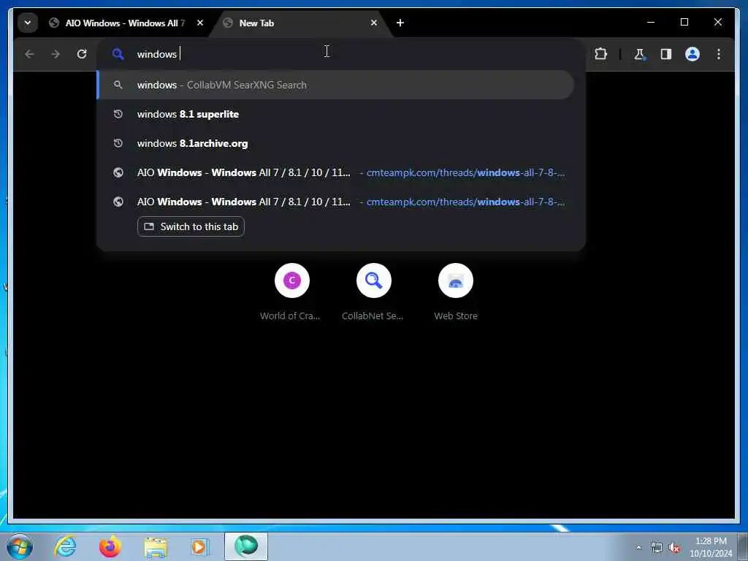Viewport: 748px width, 561px height.
Task: Open the three-dot browser menu
Action: click(x=719, y=54)
